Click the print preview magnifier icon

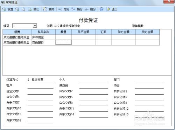point(23,9)
